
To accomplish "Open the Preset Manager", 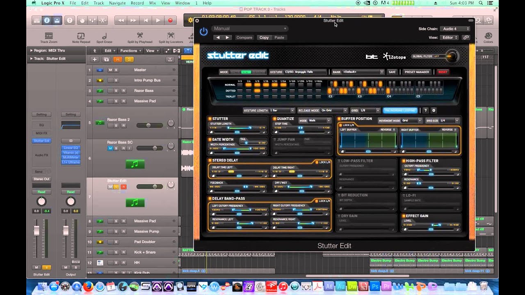I will (417, 72).
